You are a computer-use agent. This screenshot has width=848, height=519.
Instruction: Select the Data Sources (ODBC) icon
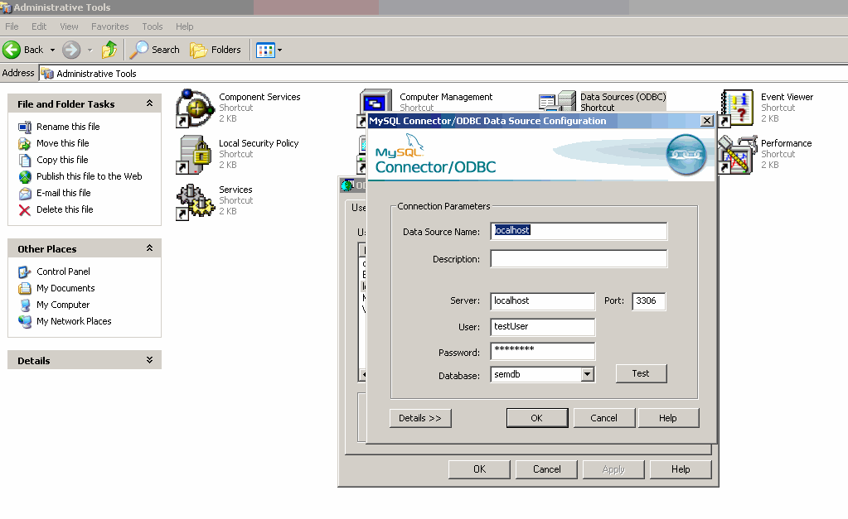[558, 101]
